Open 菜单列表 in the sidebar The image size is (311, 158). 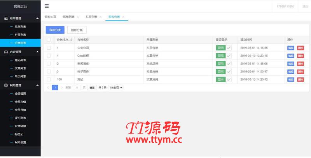(20, 26)
